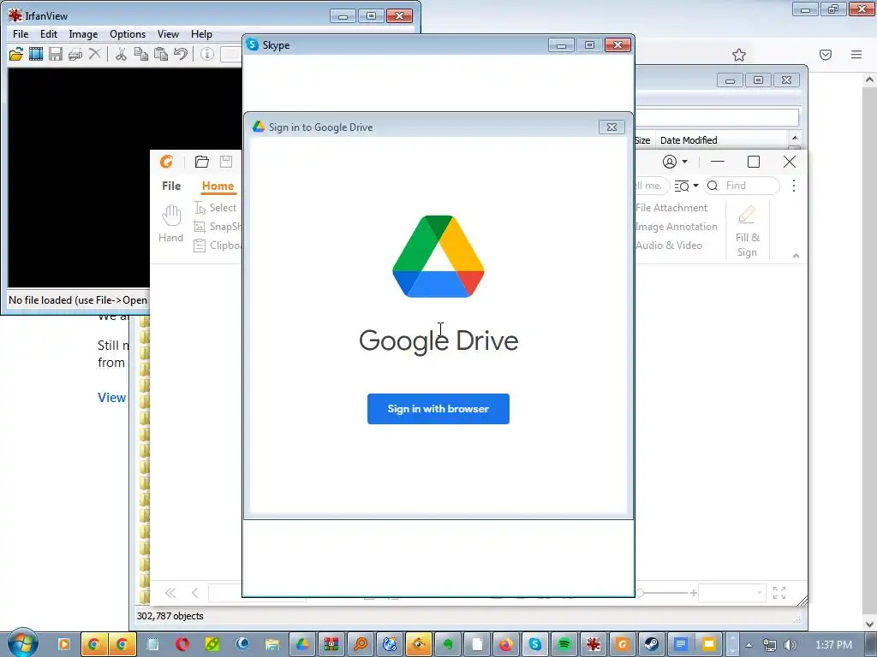Click the zoom in plus in Foxit
The width and height of the screenshot is (877, 657).
(x=694, y=593)
